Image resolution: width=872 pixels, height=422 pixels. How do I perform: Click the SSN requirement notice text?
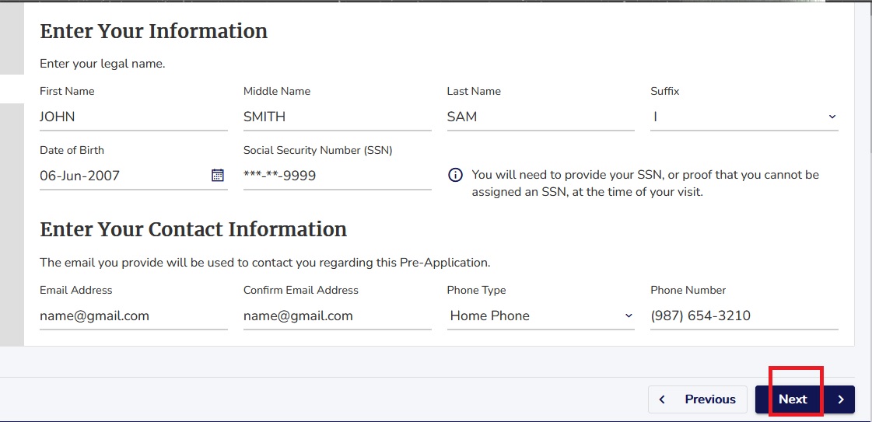pyautogui.click(x=645, y=183)
